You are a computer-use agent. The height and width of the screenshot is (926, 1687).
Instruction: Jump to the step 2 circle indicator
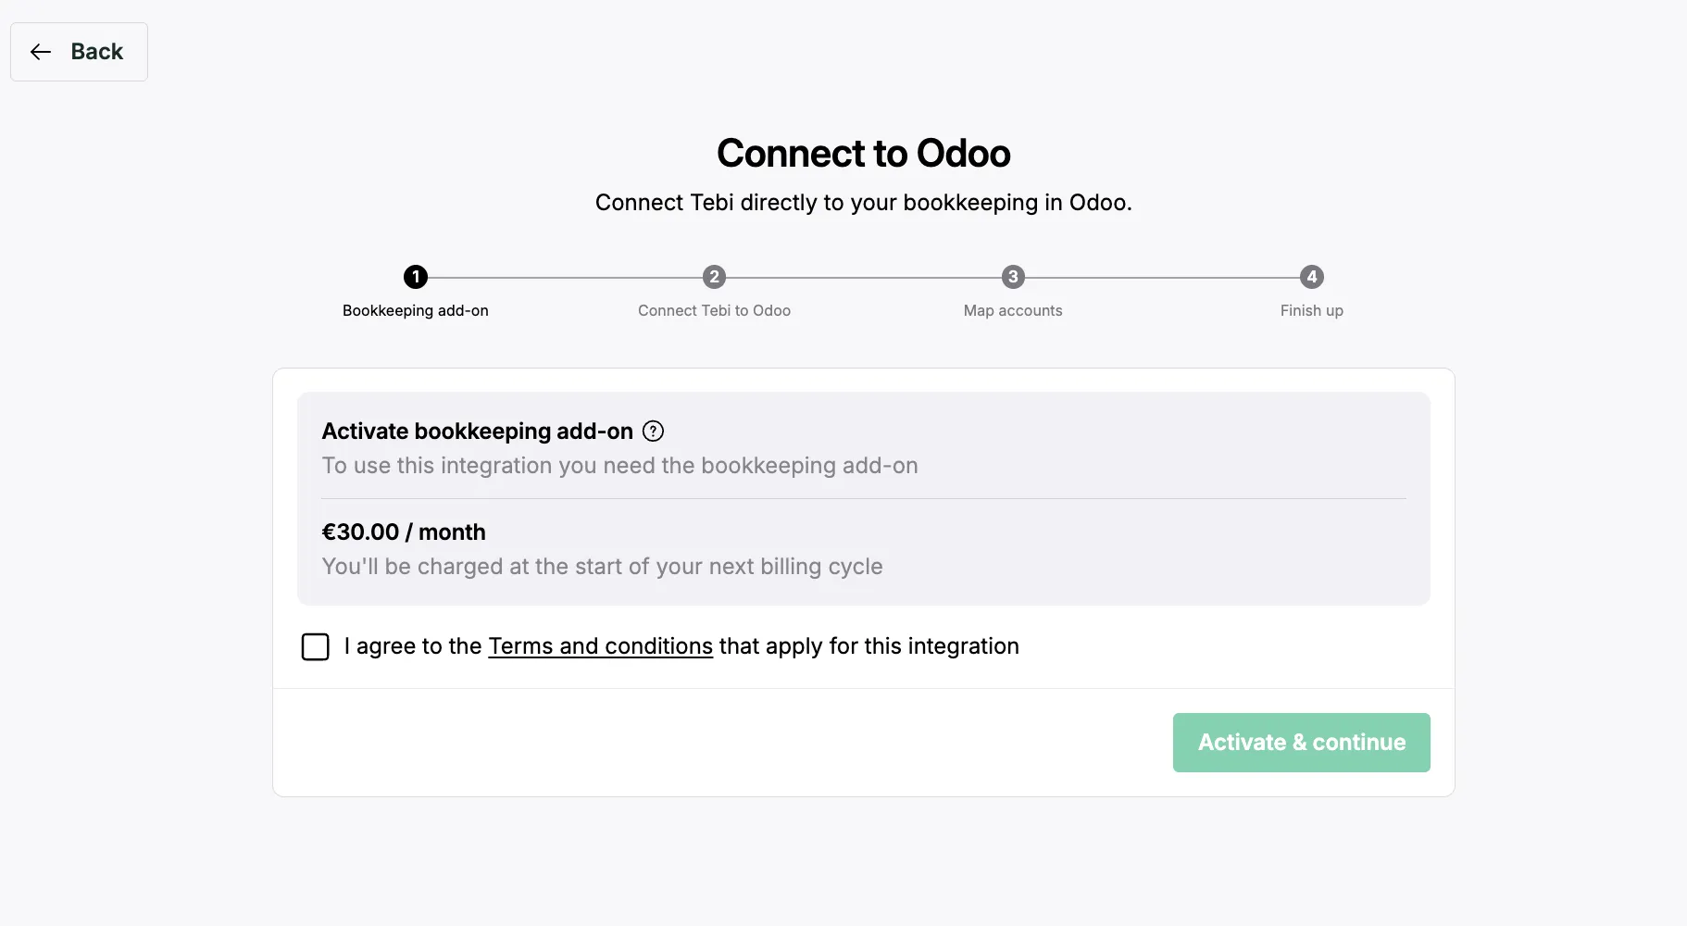pos(714,277)
